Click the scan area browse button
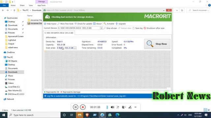This screenshot has width=211, height=118. click(75, 48)
